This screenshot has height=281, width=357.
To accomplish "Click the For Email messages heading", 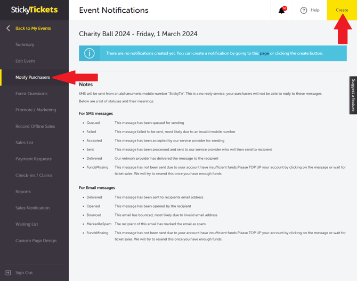I will click(x=97, y=187).
